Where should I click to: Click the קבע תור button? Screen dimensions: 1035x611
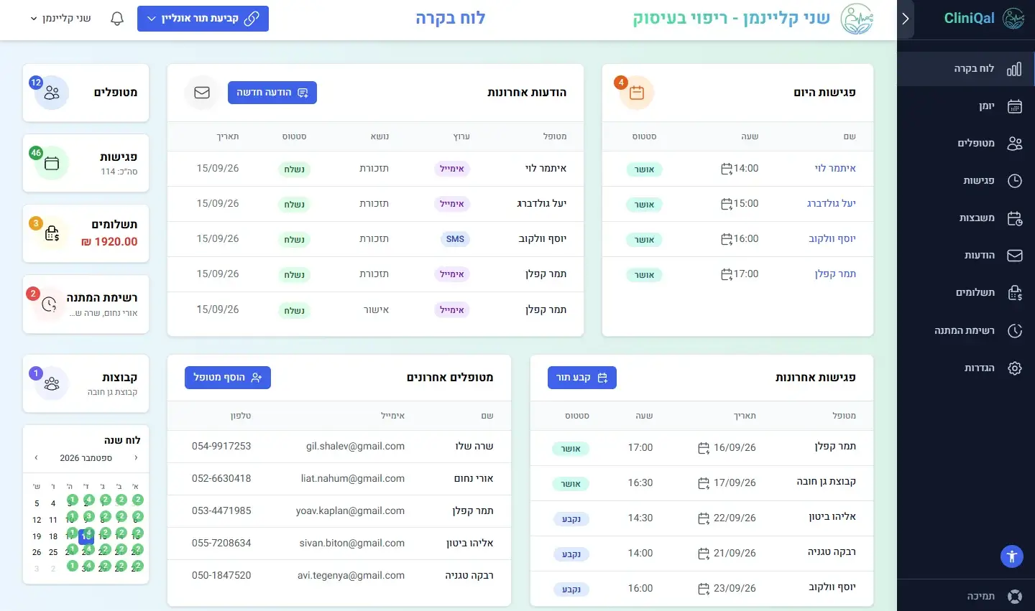pos(582,378)
